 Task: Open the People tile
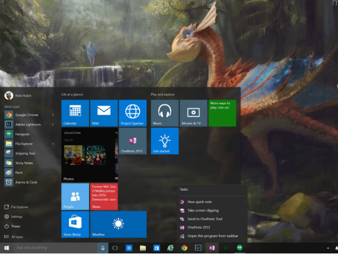coord(75,196)
